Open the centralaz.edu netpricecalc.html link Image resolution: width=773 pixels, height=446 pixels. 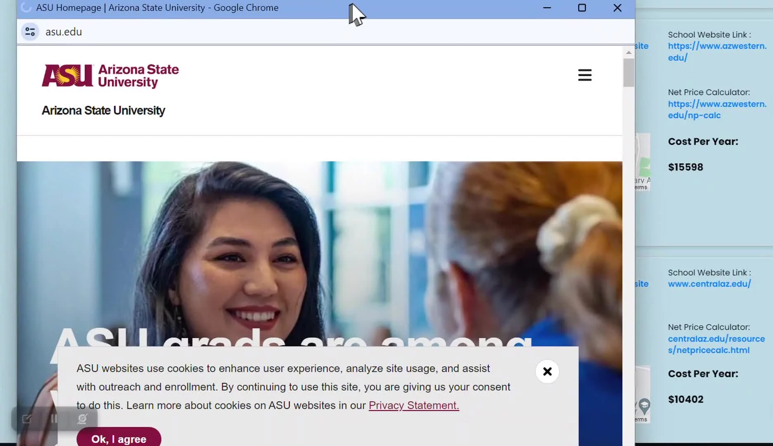point(716,344)
